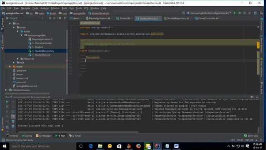Open the Event Log

click(x=251, y=135)
